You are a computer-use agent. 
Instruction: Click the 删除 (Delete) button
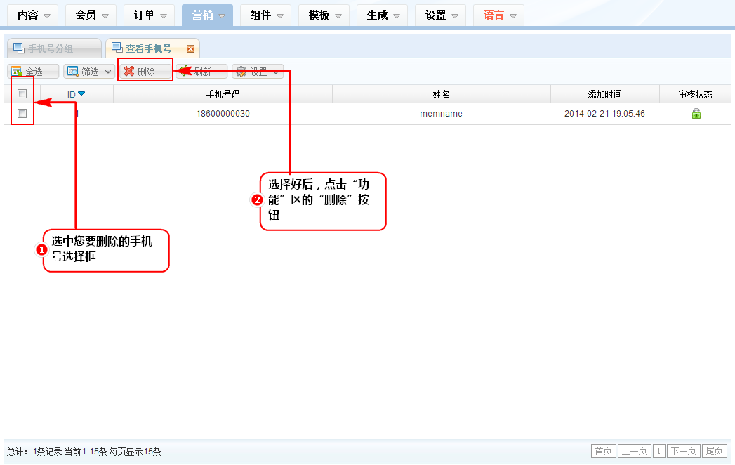145,72
